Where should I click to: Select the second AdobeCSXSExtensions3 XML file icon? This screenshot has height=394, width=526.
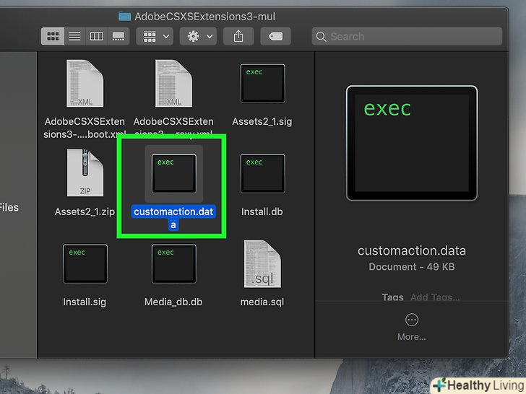pos(173,84)
